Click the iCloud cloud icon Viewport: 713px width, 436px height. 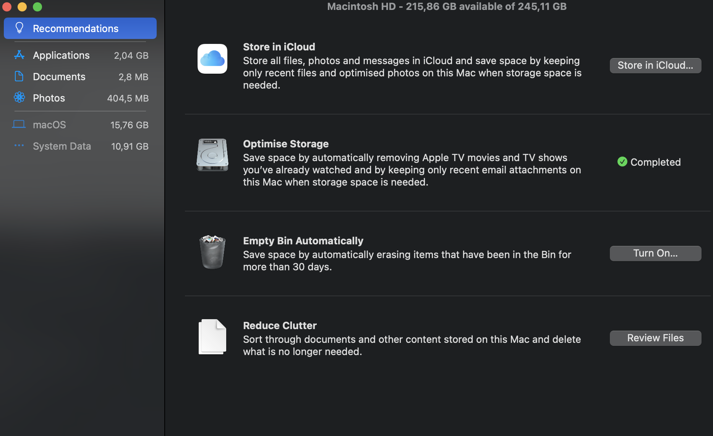[x=212, y=59]
